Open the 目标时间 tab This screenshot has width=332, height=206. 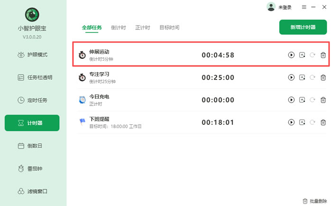pyautogui.click(x=169, y=28)
